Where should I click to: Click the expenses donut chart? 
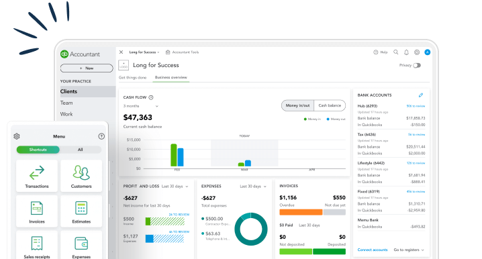[x=251, y=229]
